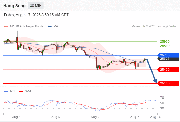180x122 pixels.
Task: Click the 30 MIN timeframe badge
Action: pos(36,6)
